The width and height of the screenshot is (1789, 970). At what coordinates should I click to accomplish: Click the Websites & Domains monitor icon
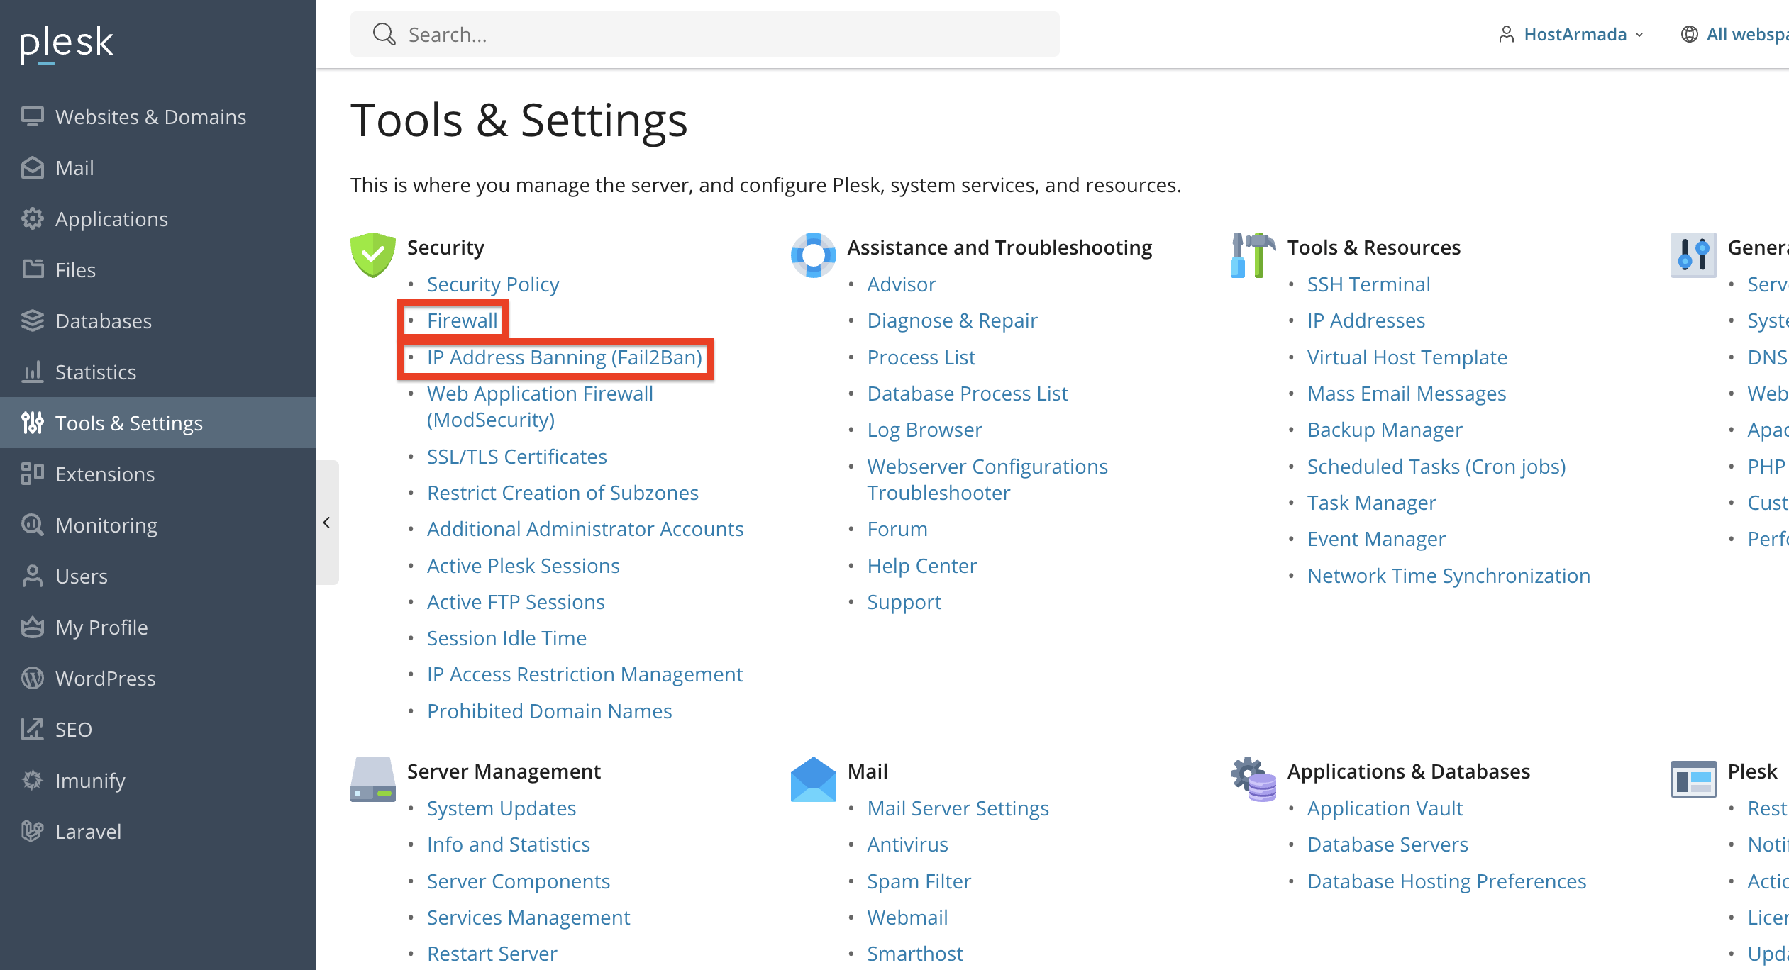(x=33, y=116)
